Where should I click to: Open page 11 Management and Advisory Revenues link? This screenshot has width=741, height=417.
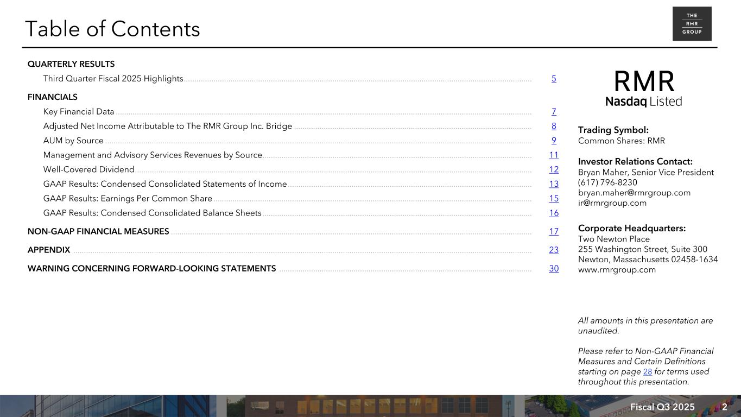tap(554, 155)
